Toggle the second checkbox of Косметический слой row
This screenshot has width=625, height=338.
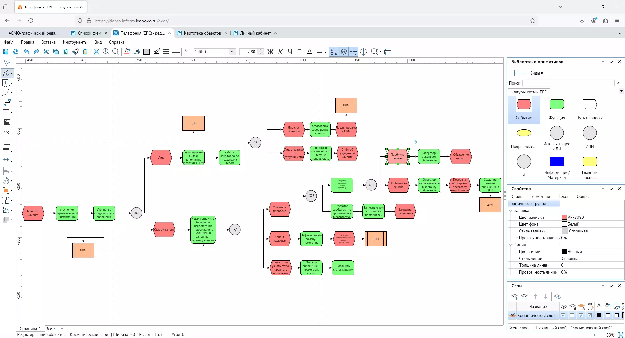tap(572, 315)
